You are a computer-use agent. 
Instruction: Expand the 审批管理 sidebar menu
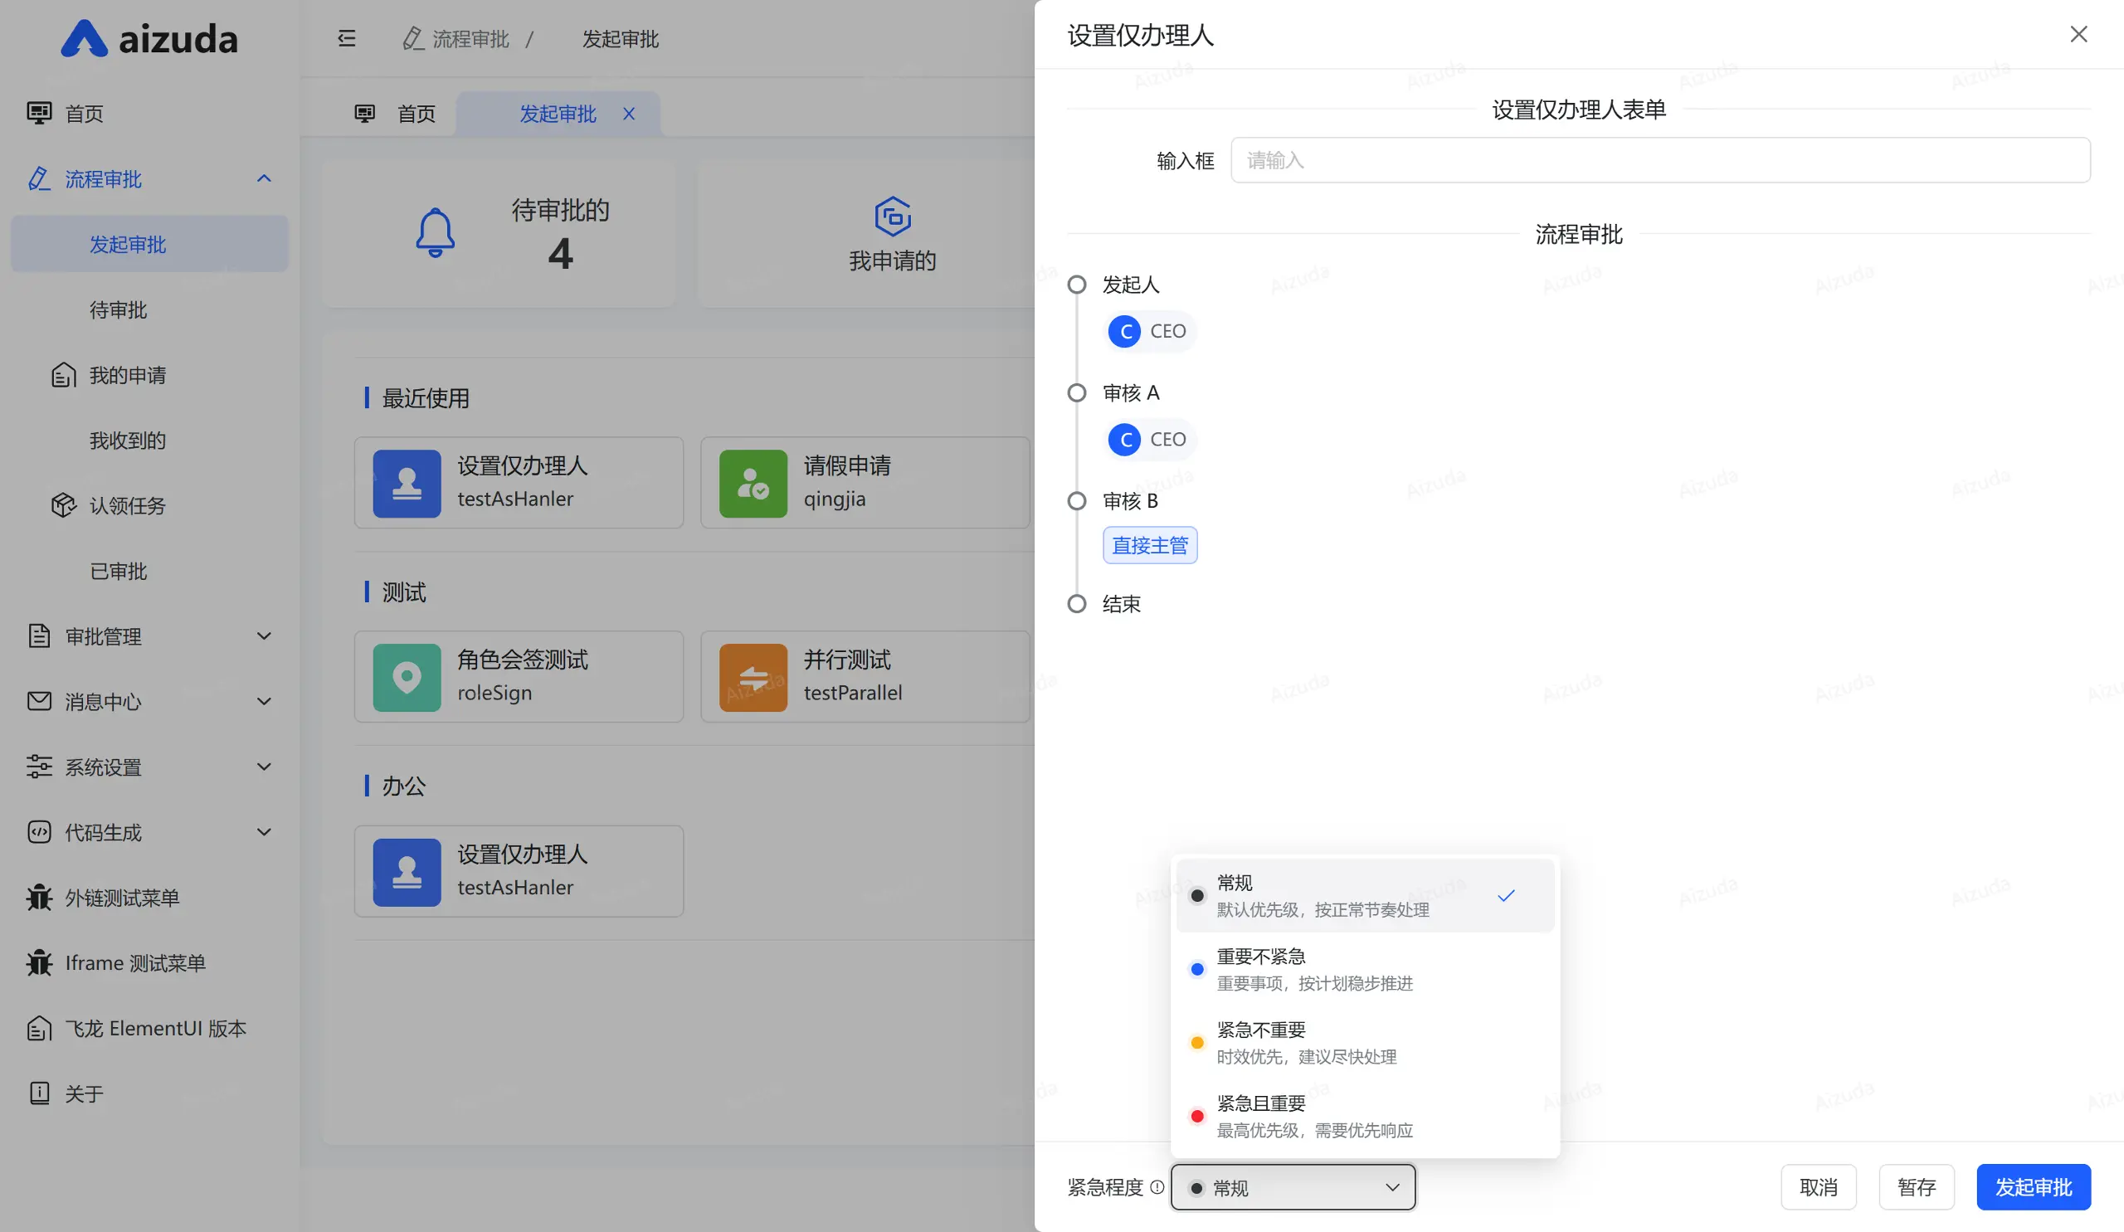(x=149, y=636)
